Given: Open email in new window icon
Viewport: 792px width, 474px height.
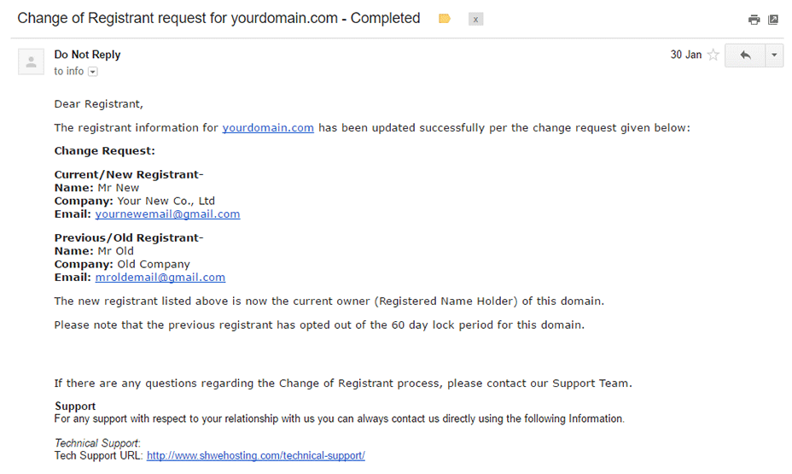Looking at the screenshot, I should point(773,20).
